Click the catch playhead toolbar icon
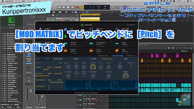Viewport: 194px width, 109px height. tap(87, 12)
